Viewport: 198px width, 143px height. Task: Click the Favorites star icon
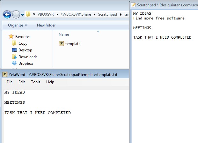(x=11, y=36)
